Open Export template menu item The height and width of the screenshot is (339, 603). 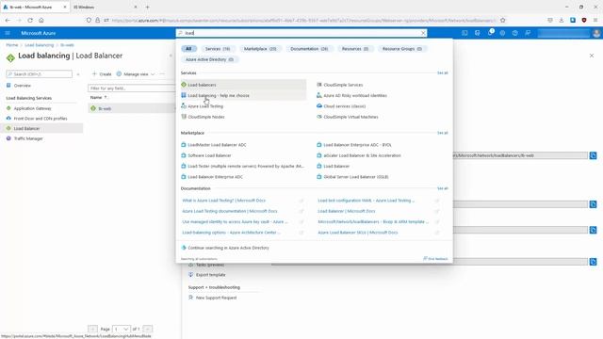[x=210, y=275]
